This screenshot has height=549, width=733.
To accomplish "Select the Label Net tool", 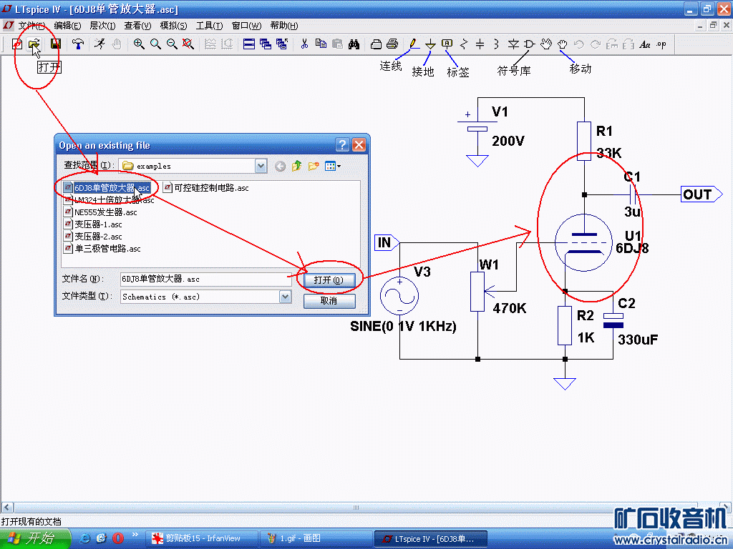I will pos(447,44).
